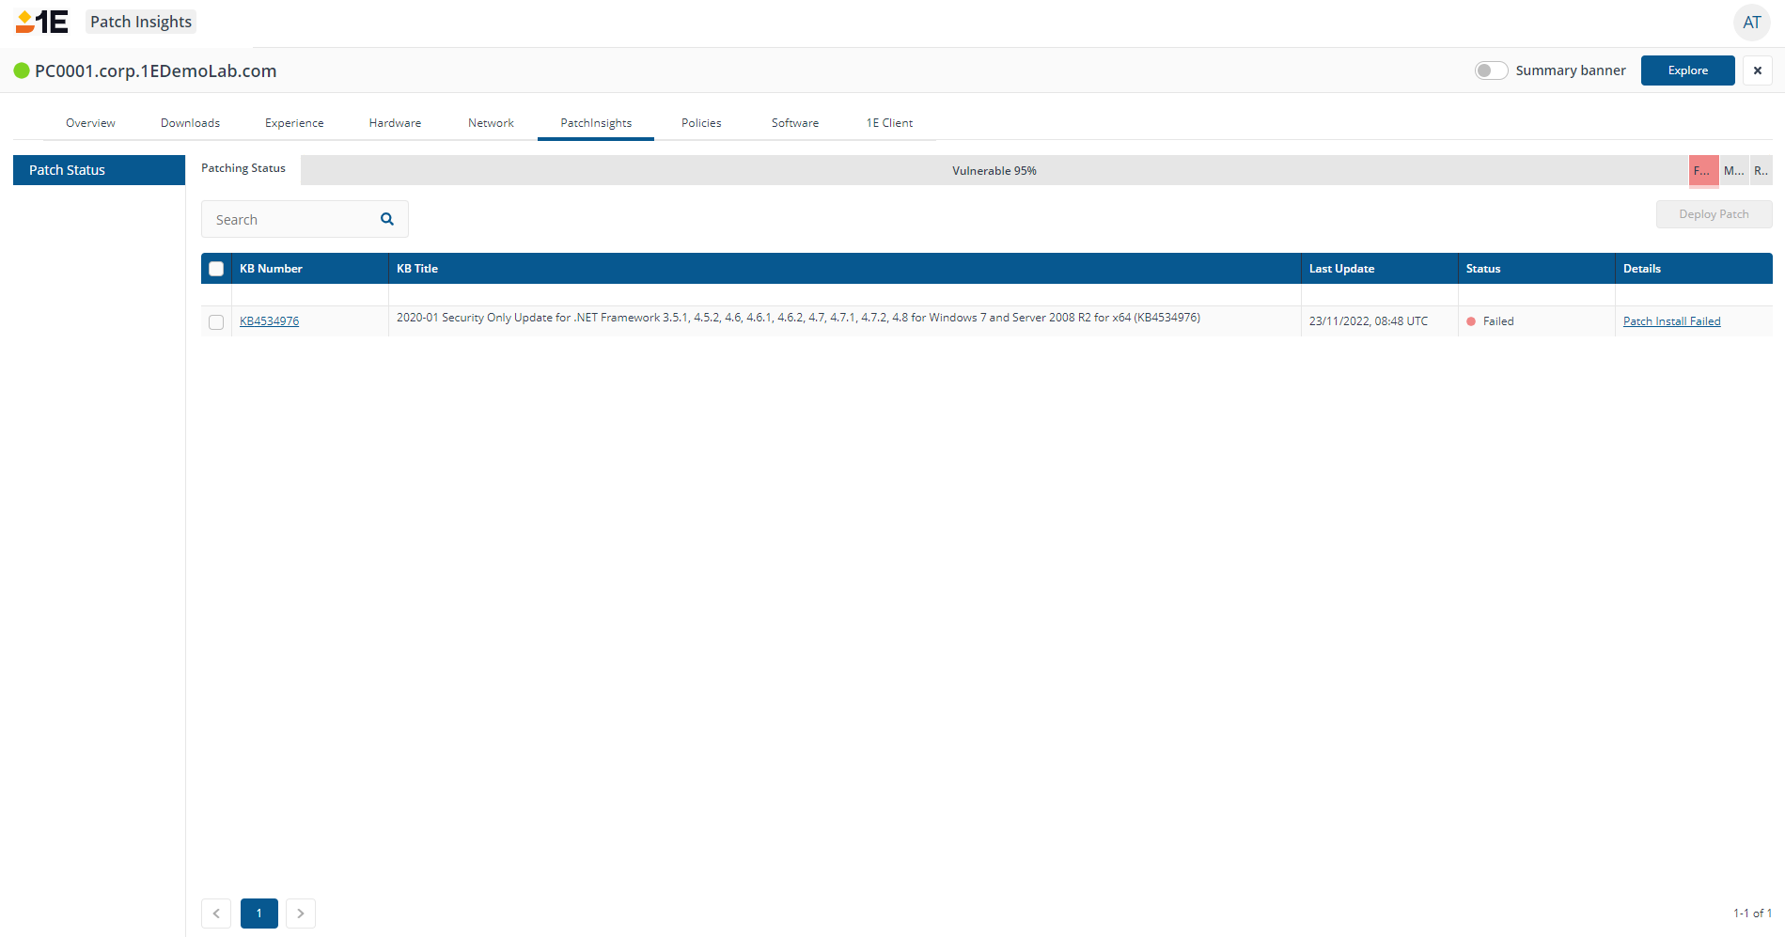The image size is (1785, 937).
Task: Check the select-all header checkbox
Action: click(x=216, y=269)
